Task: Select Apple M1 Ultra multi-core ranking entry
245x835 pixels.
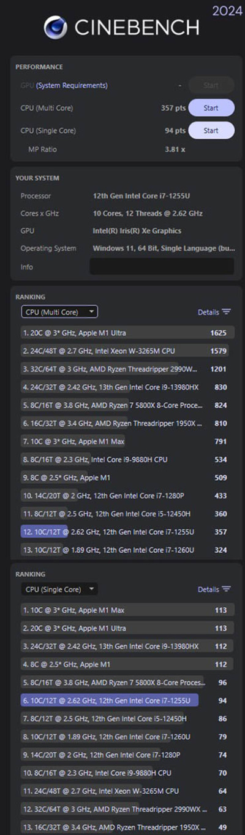Action: tap(127, 333)
